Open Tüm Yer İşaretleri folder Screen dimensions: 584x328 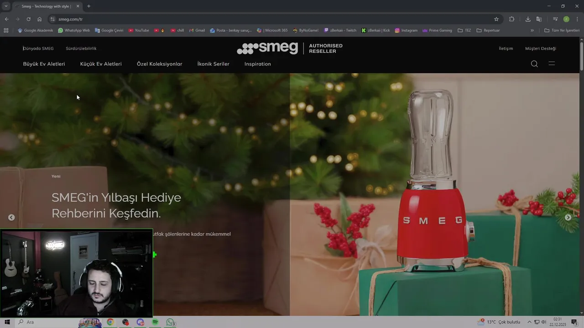562,31
